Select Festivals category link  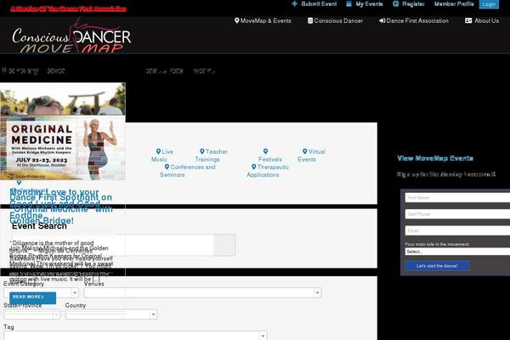tap(270, 156)
